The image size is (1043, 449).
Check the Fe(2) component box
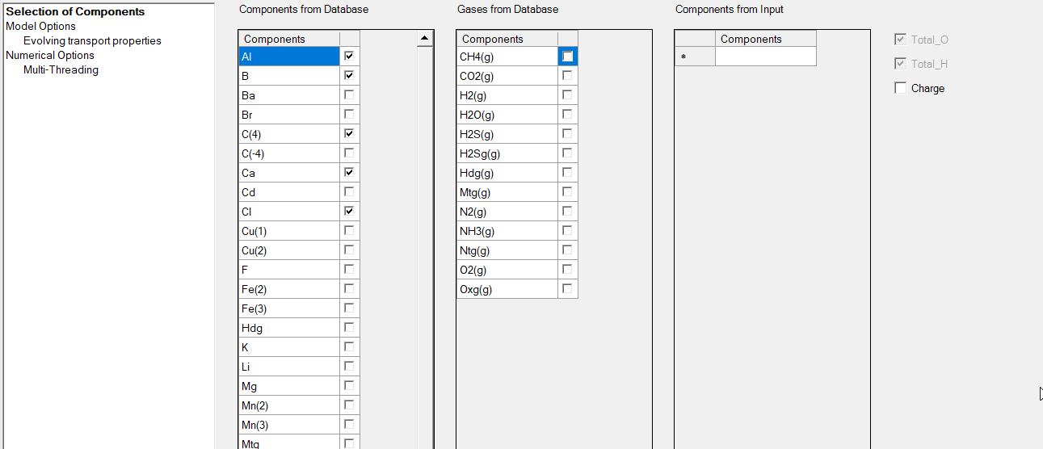point(349,288)
